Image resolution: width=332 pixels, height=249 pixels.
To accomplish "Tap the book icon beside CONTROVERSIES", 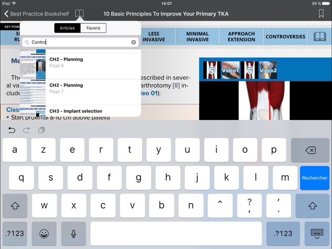I will coord(320,37).
